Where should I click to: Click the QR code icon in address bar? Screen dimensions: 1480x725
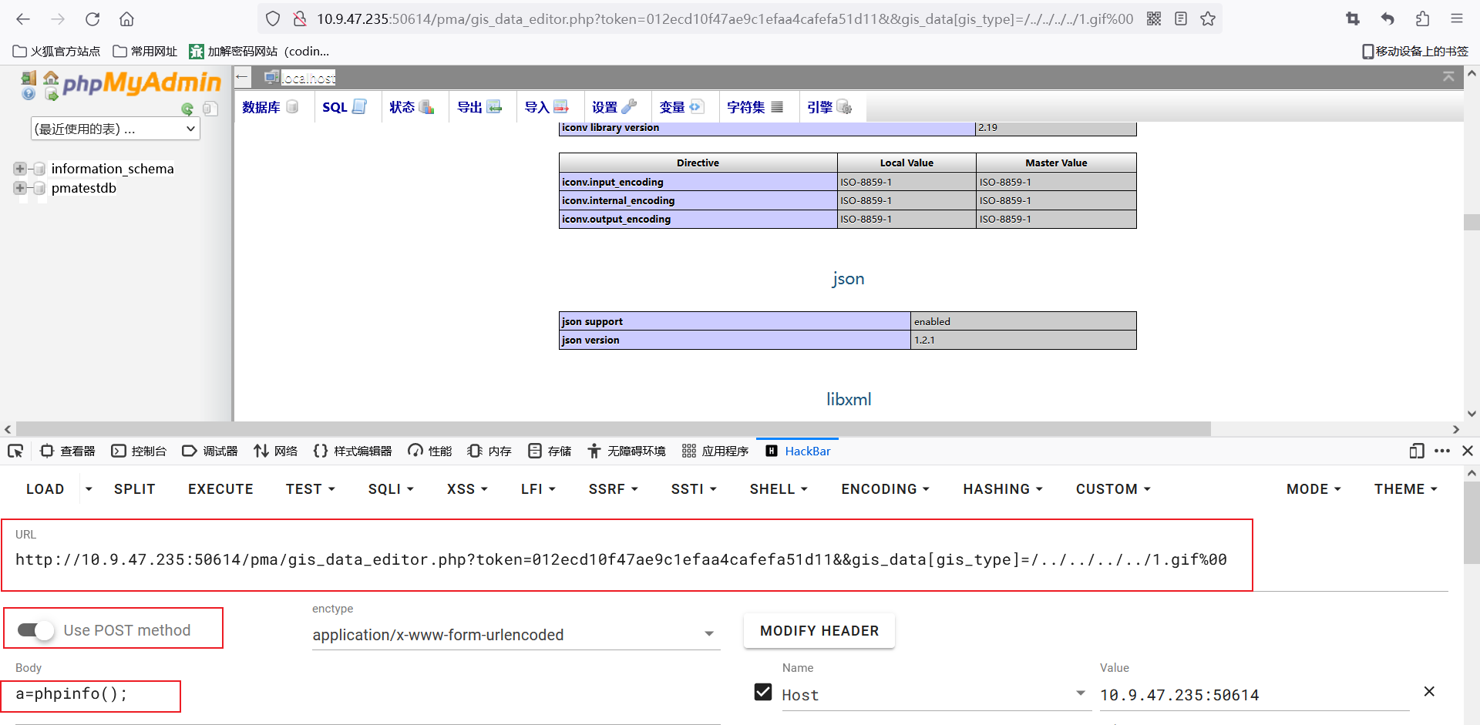coord(1154,18)
